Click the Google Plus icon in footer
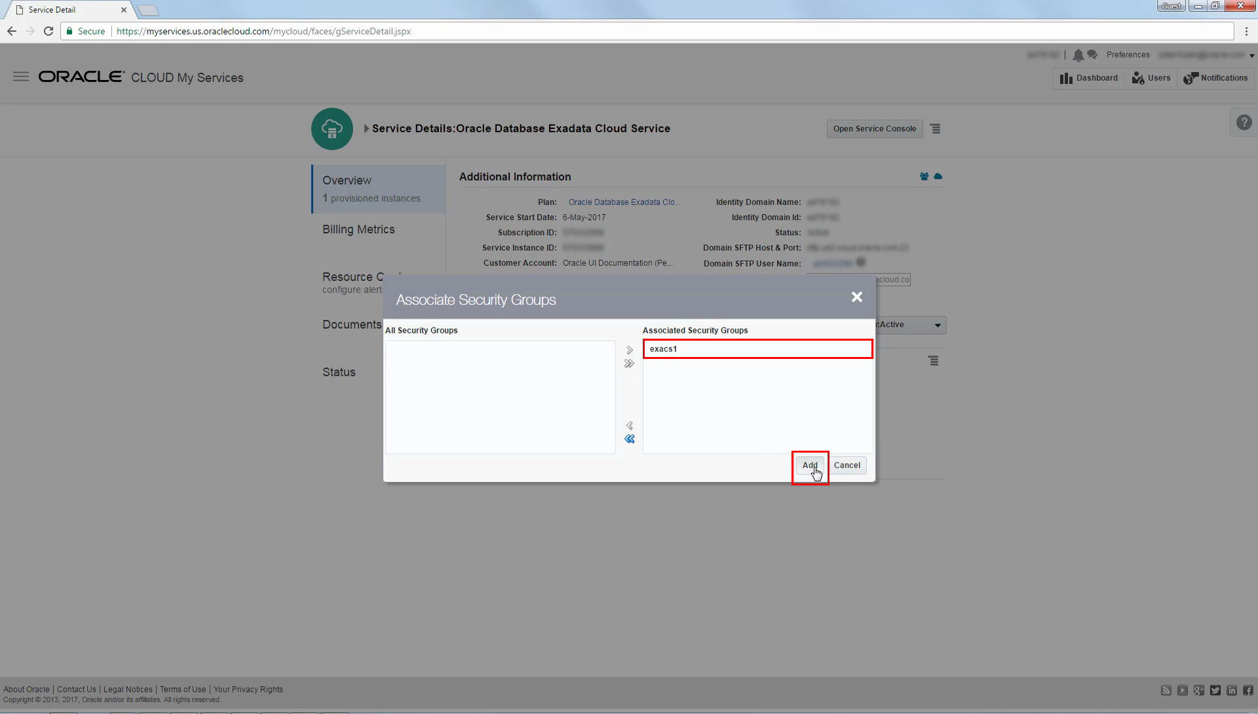Screen dimensions: 1258x714 pos(1199,690)
